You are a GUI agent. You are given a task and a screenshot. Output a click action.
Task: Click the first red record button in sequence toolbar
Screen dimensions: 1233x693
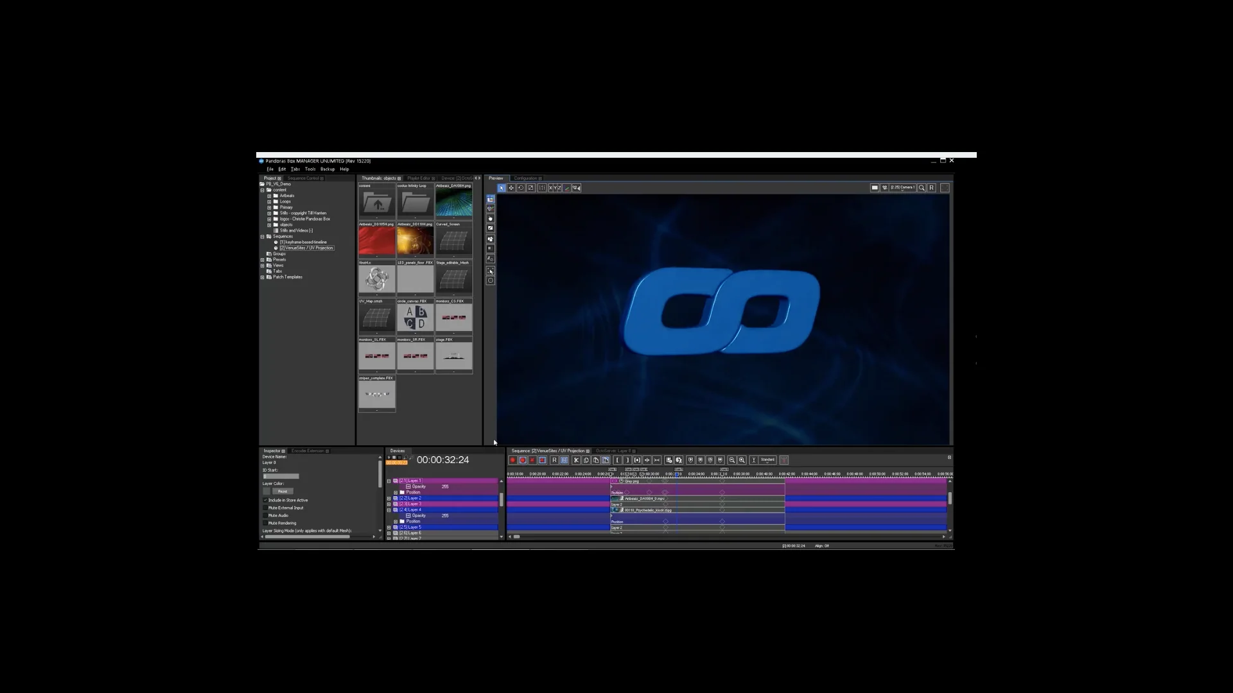[x=512, y=460]
